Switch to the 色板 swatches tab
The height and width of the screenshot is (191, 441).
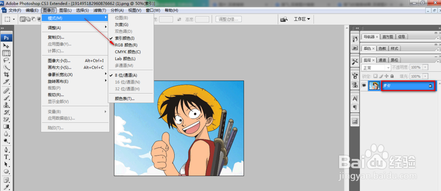pyautogui.click(x=382, y=48)
